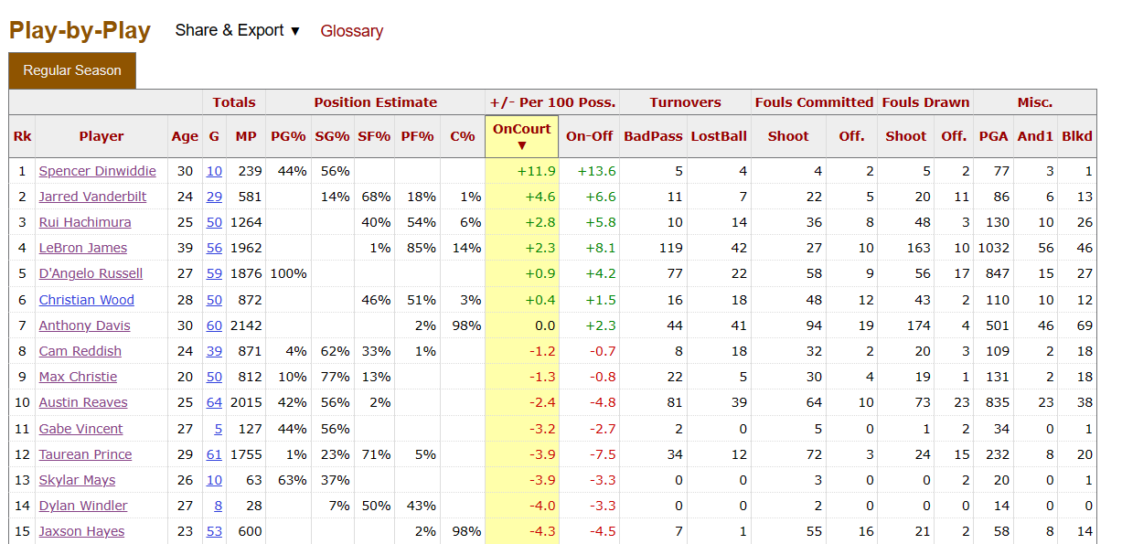Sort by PG% column header
The width and height of the screenshot is (1122, 544).
(x=288, y=136)
